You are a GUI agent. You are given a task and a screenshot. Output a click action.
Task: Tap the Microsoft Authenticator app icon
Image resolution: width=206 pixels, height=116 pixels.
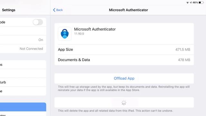(x=65, y=34)
